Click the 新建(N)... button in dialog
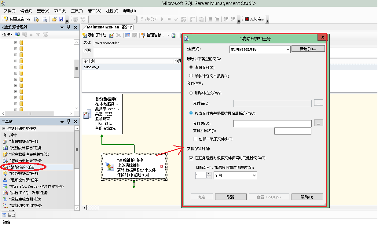378x225 pixels. coord(308,49)
